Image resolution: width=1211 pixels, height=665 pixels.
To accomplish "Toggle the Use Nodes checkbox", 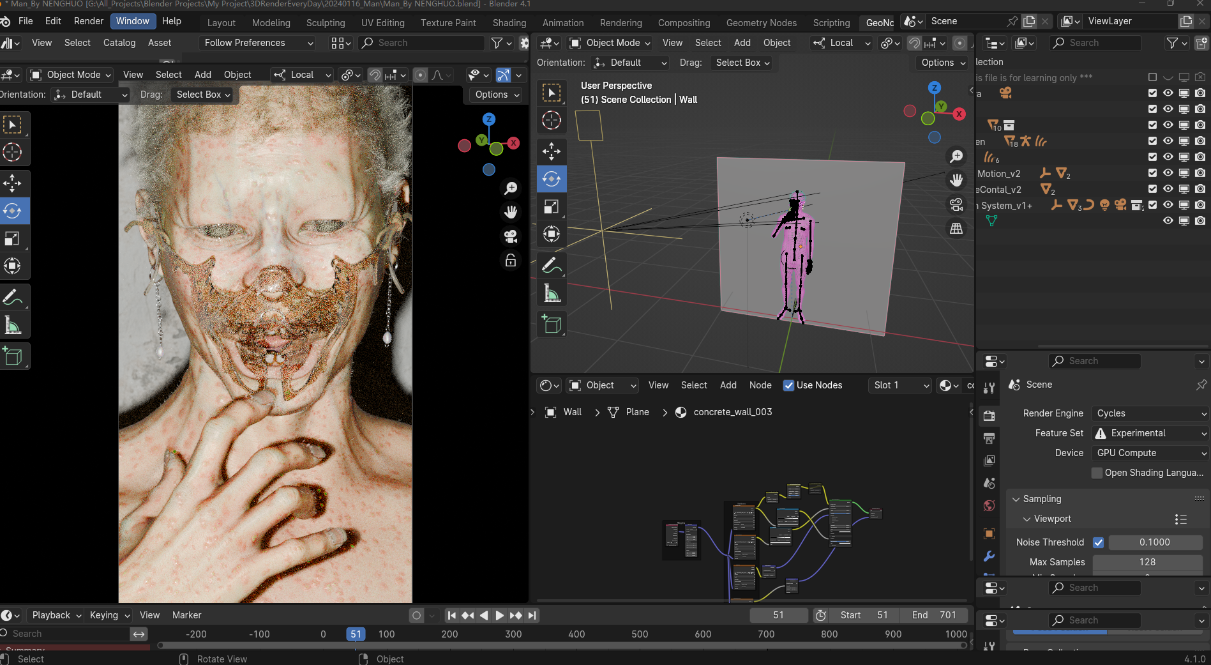I will 788,385.
